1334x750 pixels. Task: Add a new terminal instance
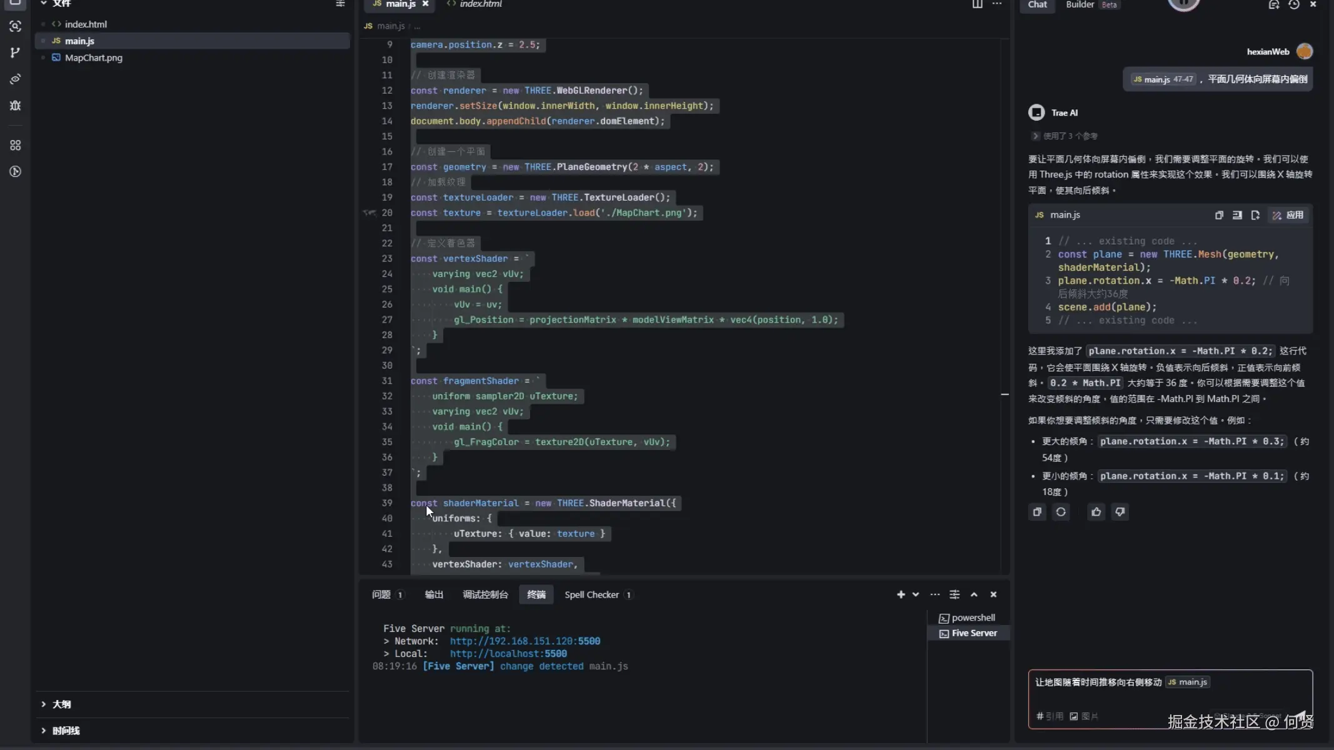900,594
